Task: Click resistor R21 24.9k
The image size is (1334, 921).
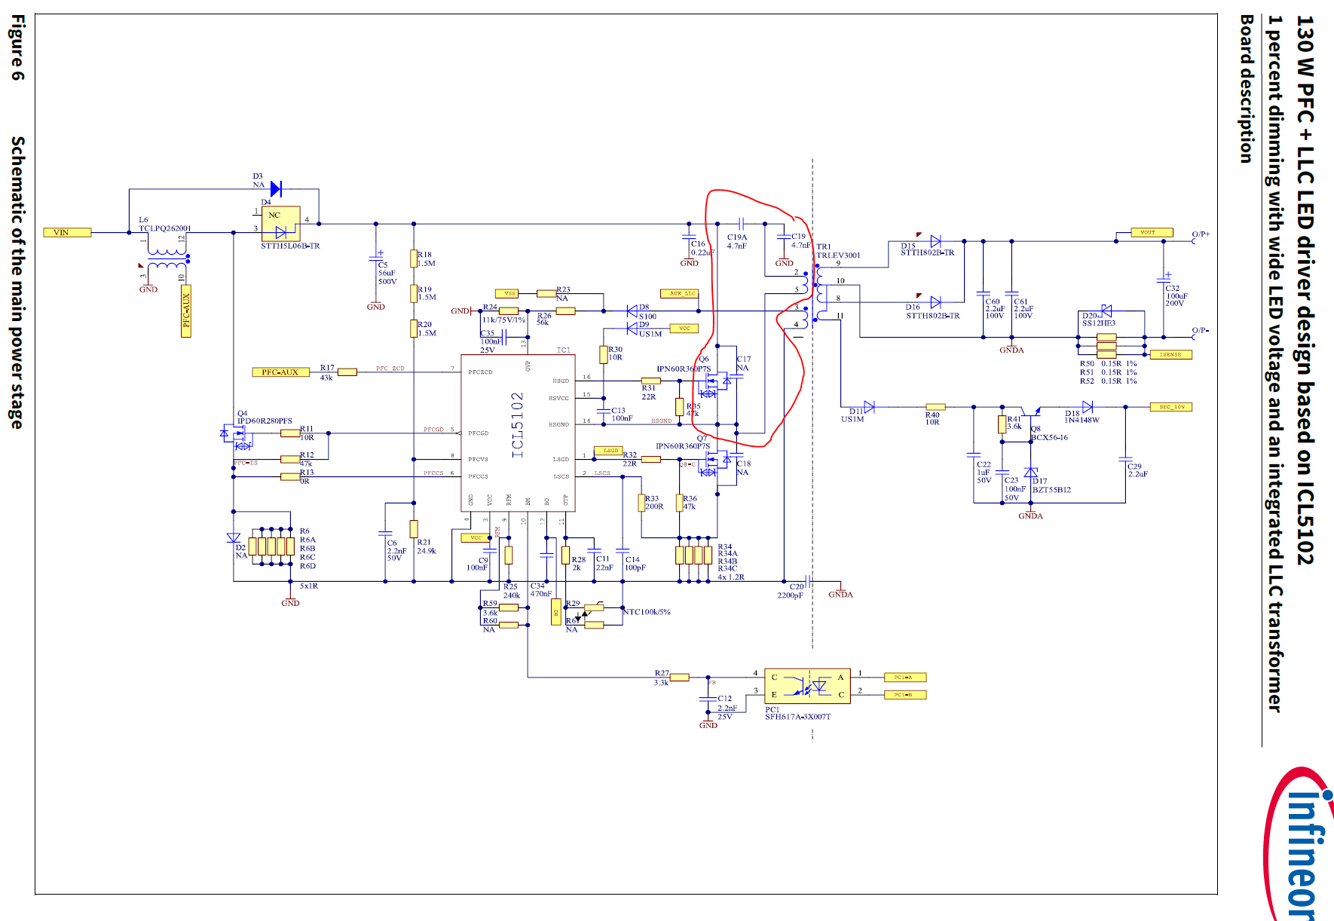Action: click(414, 528)
